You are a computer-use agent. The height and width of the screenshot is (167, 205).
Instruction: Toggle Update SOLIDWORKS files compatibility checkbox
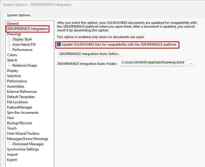coord(59,45)
